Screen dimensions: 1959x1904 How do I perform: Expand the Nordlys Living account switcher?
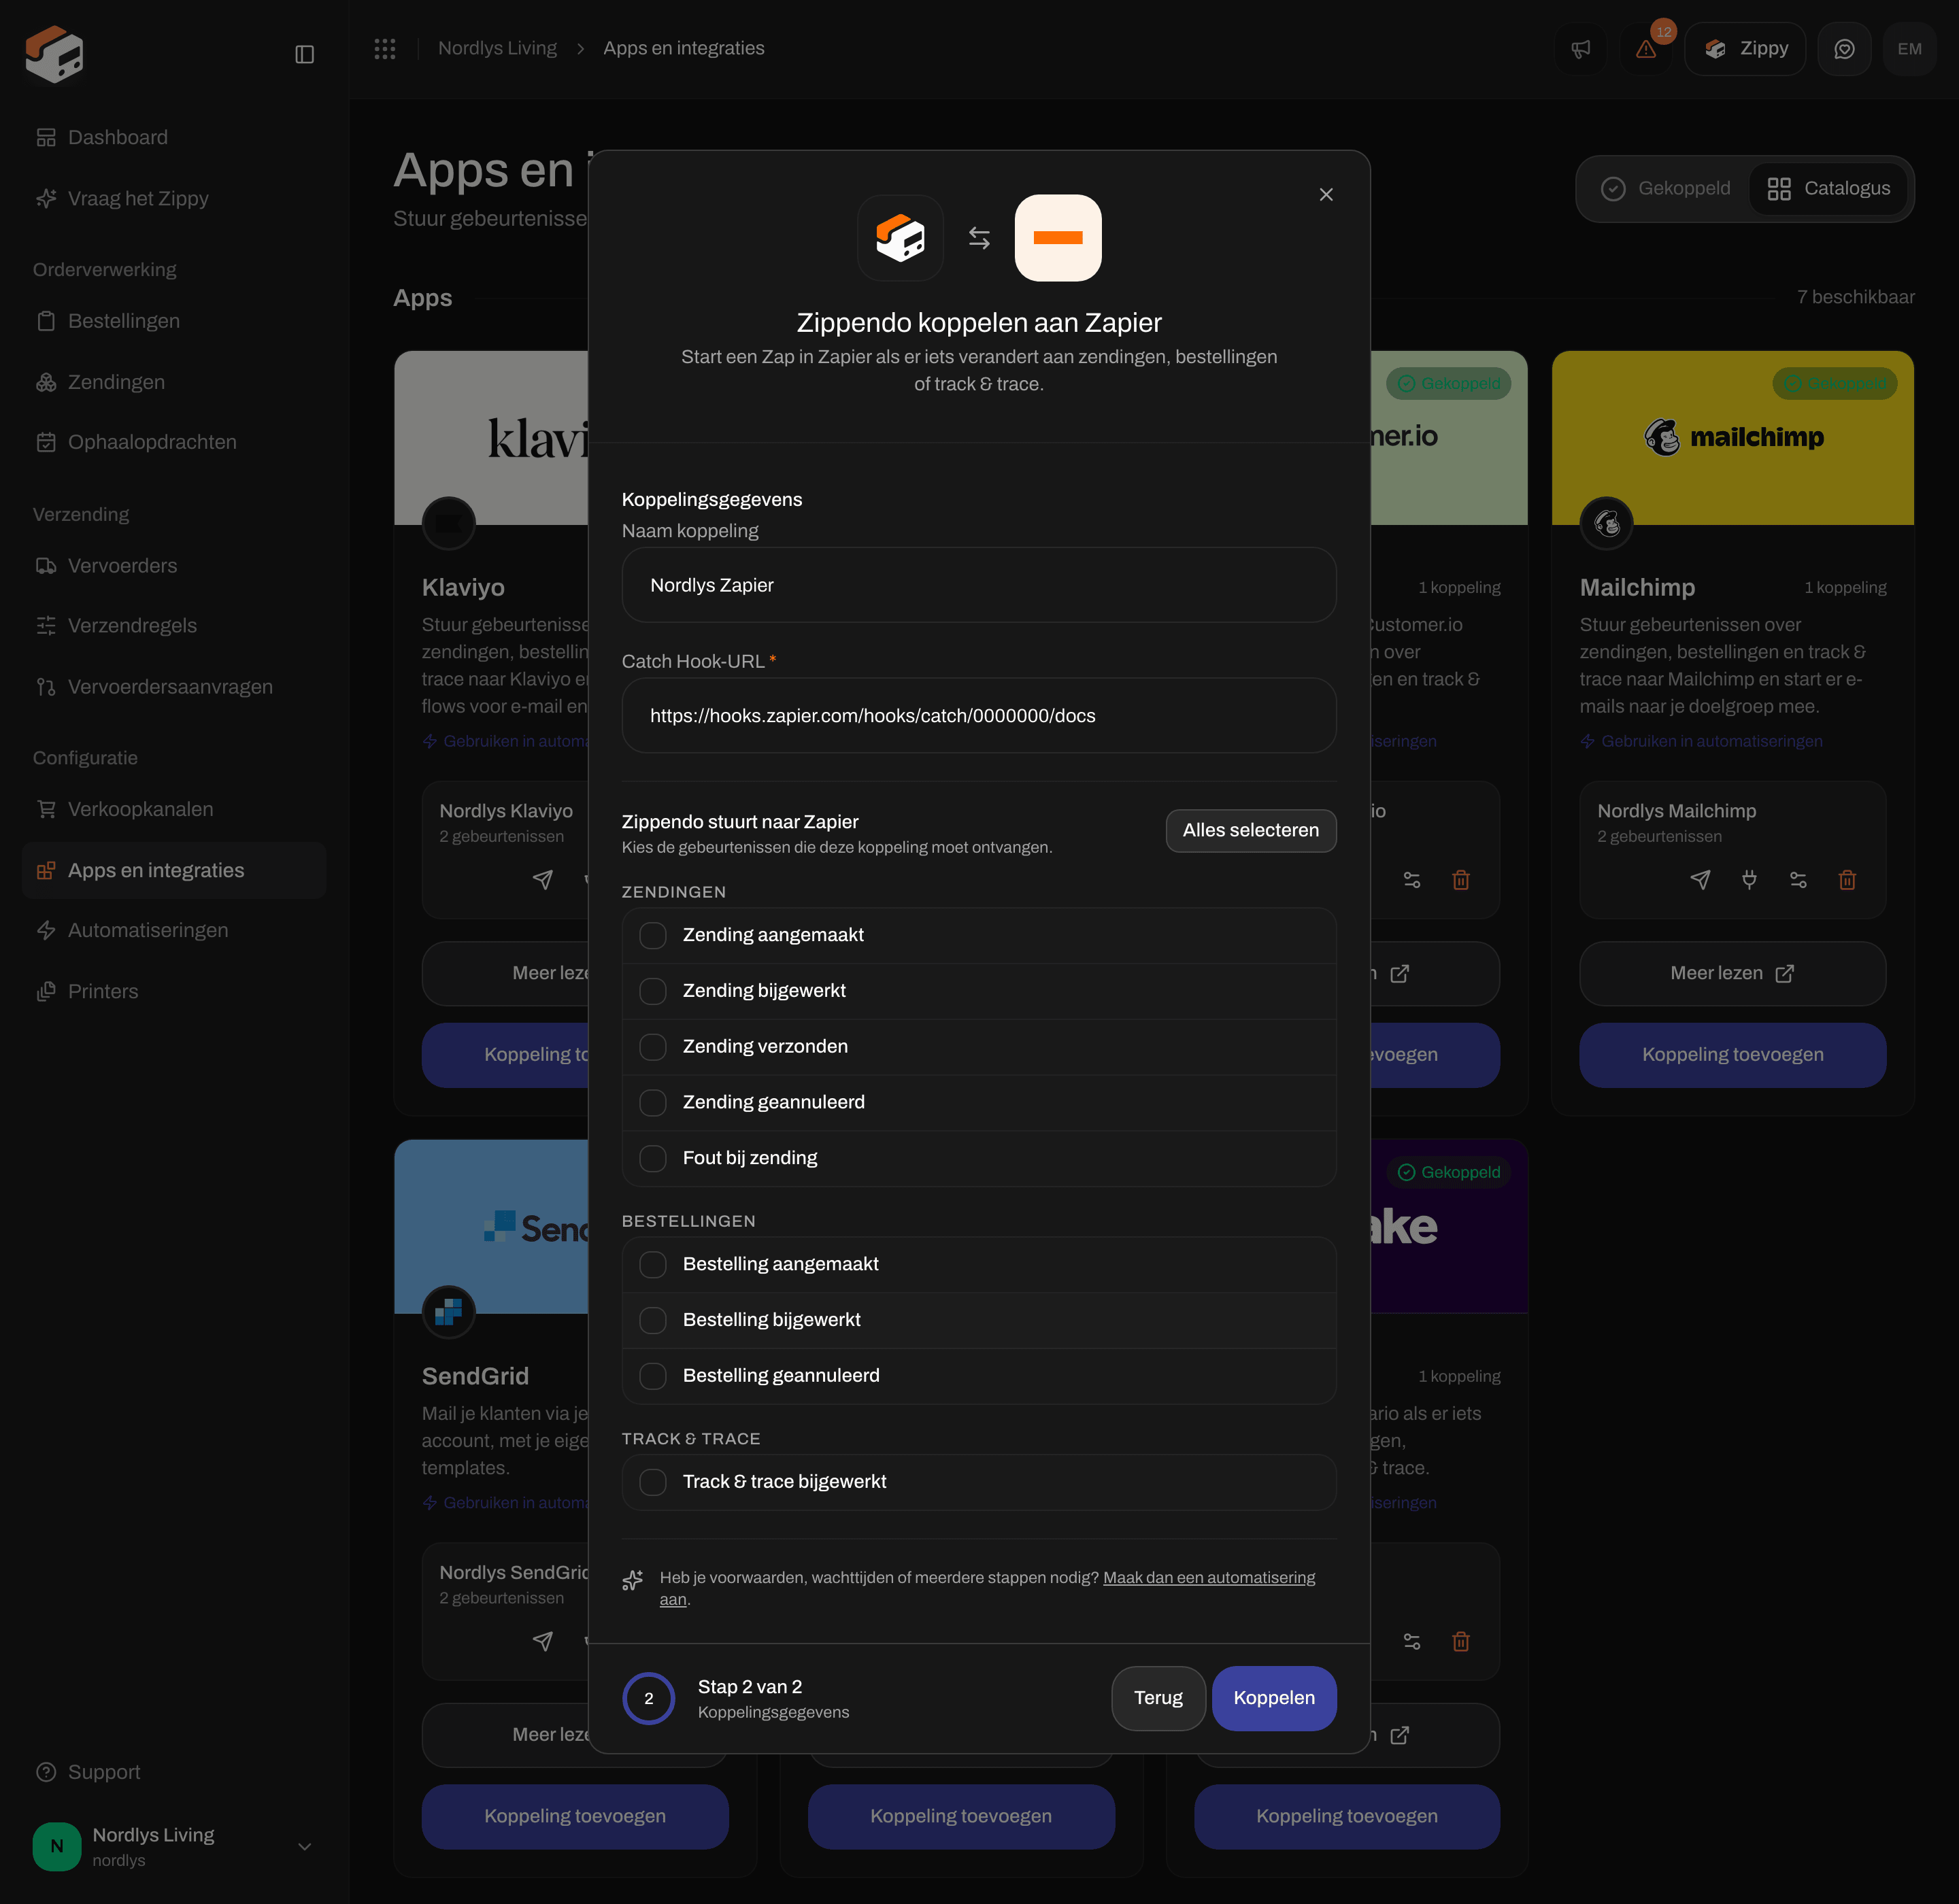click(174, 1846)
